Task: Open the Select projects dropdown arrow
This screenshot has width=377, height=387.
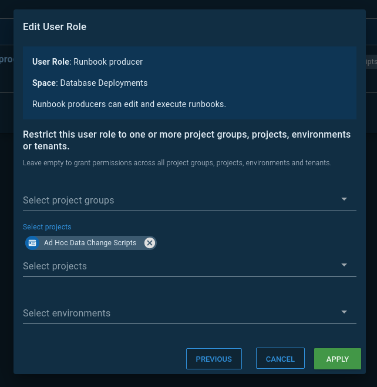Action: [344, 265]
